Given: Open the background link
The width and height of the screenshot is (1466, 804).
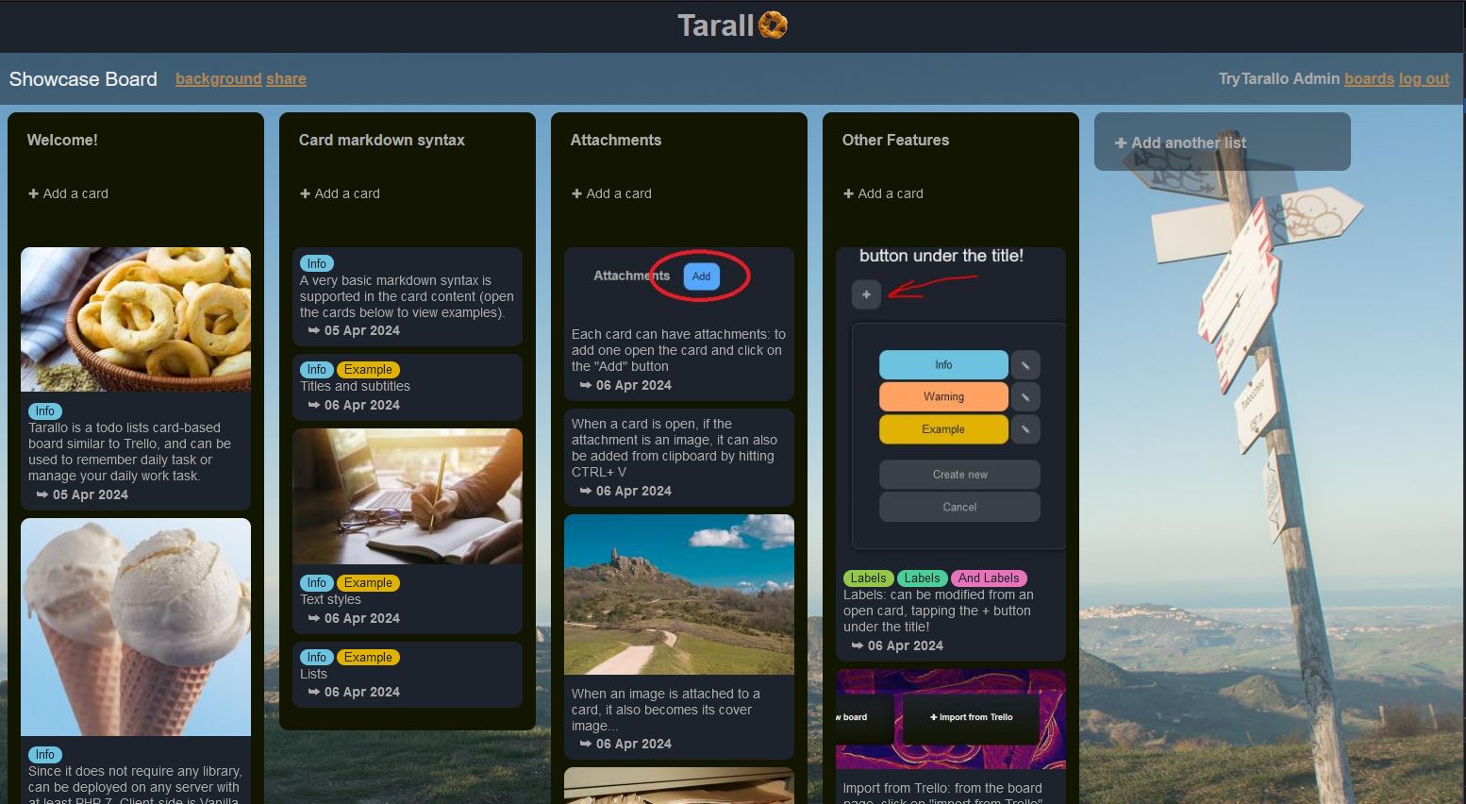Looking at the screenshot, I should click(x=218, y=79).
